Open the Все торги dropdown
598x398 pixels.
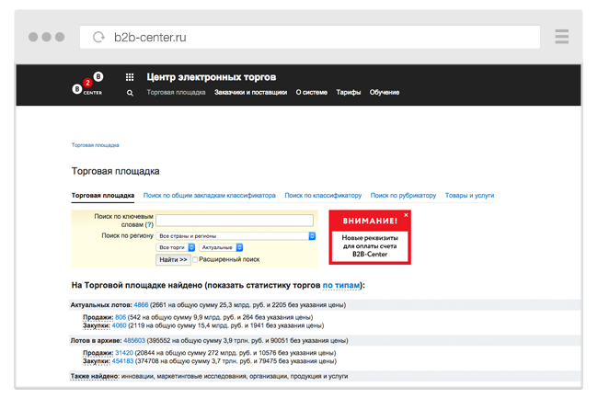point(176,248)
